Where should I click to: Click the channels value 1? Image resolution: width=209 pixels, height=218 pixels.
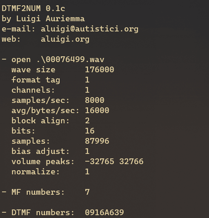coord(87,90)
